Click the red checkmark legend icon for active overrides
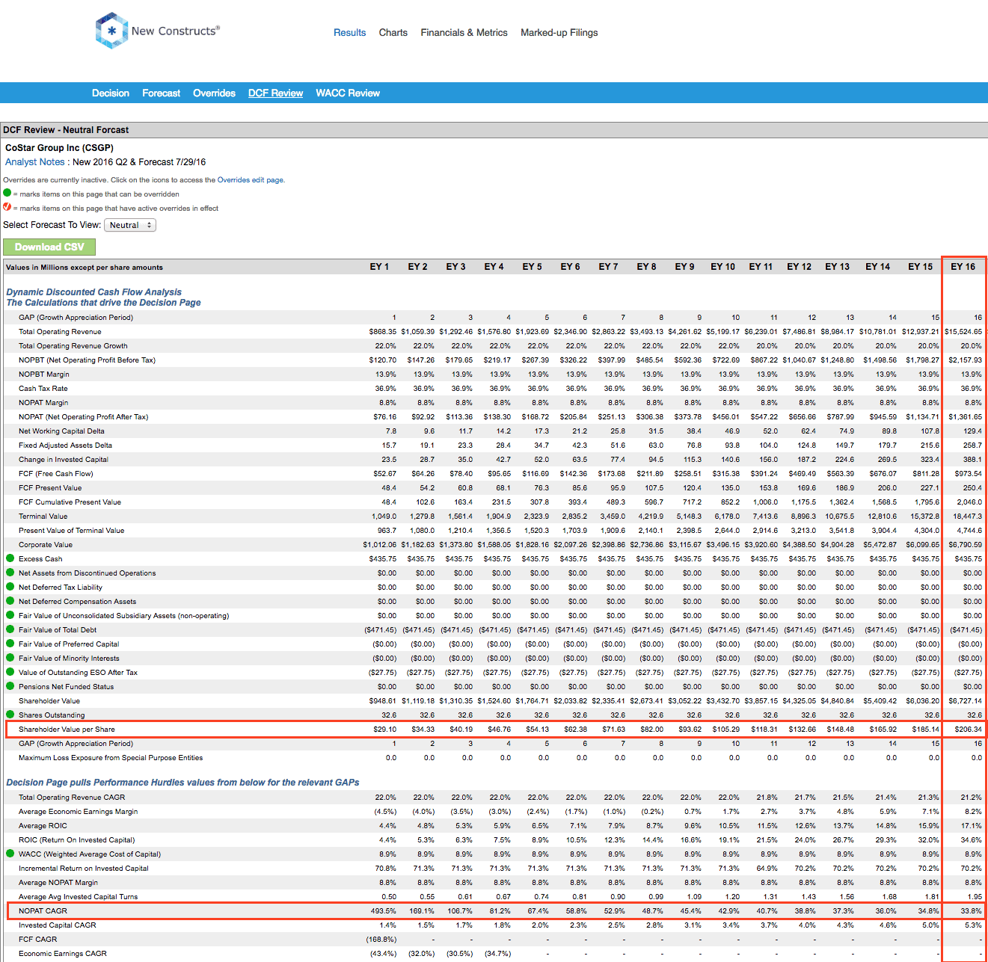 (7, 207)
